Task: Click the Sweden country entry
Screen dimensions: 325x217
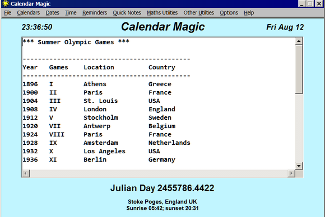Action: tap(160, 117)
